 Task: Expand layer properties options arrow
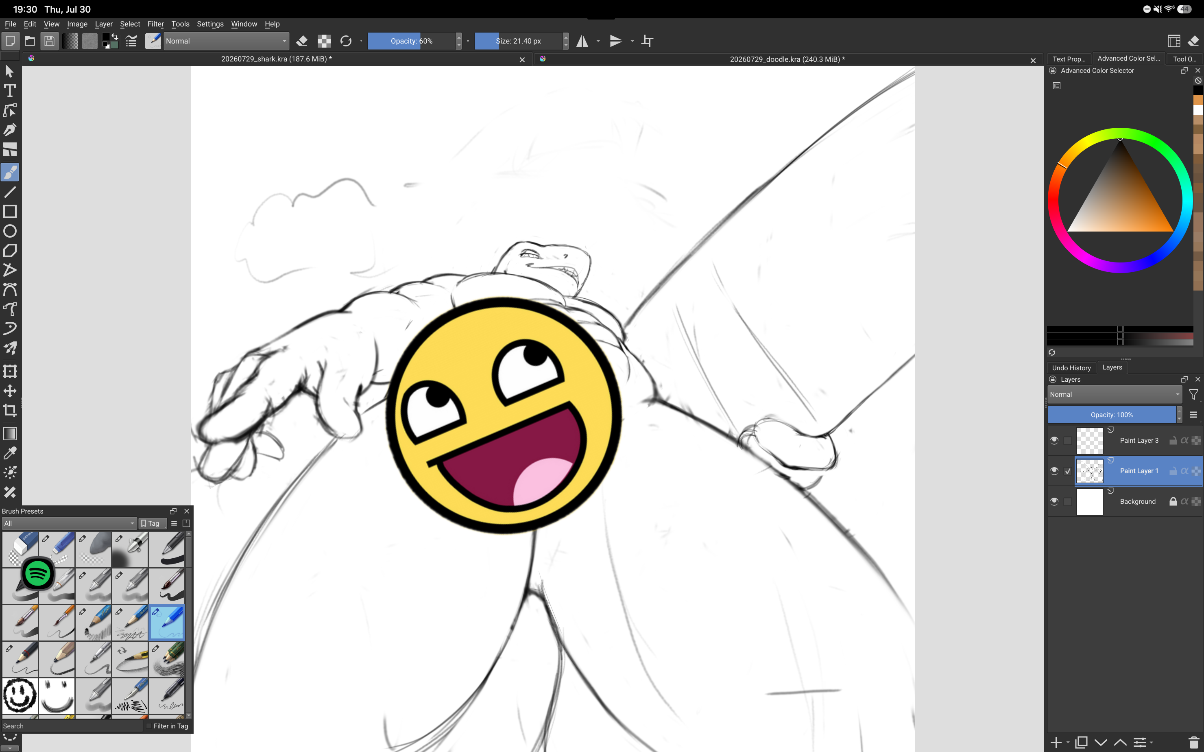coord(1151,743)
